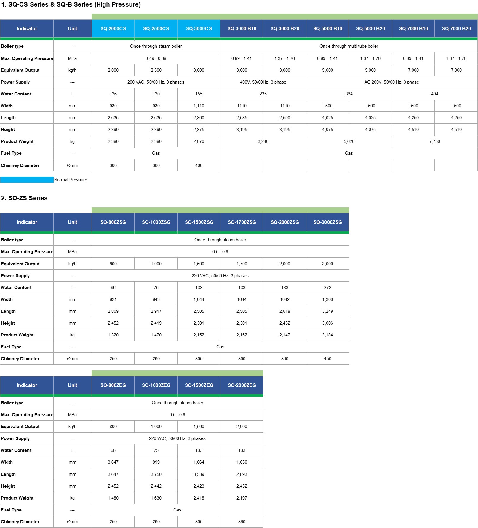The height and width of the screenshot is (528, 478).
Task: Click the SQ-1700ZSG column header
Action: click(242, 222)
